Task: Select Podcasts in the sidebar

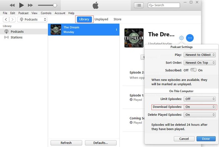Action: tap(24, 31)
